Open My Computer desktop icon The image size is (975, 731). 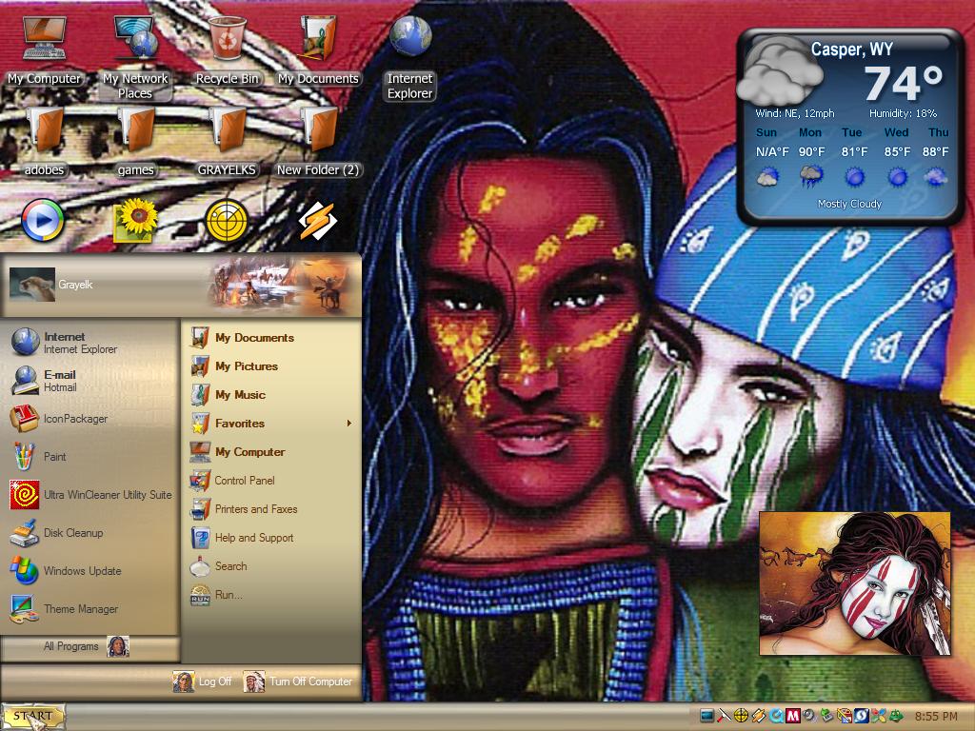(44, 50)
